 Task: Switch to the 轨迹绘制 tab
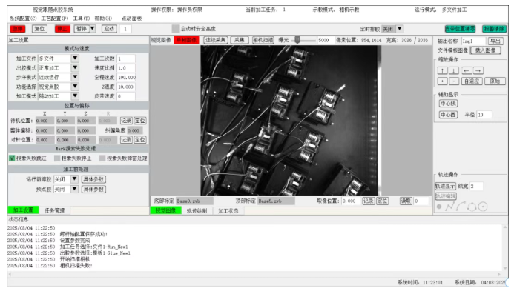click(x=197, y=211)
